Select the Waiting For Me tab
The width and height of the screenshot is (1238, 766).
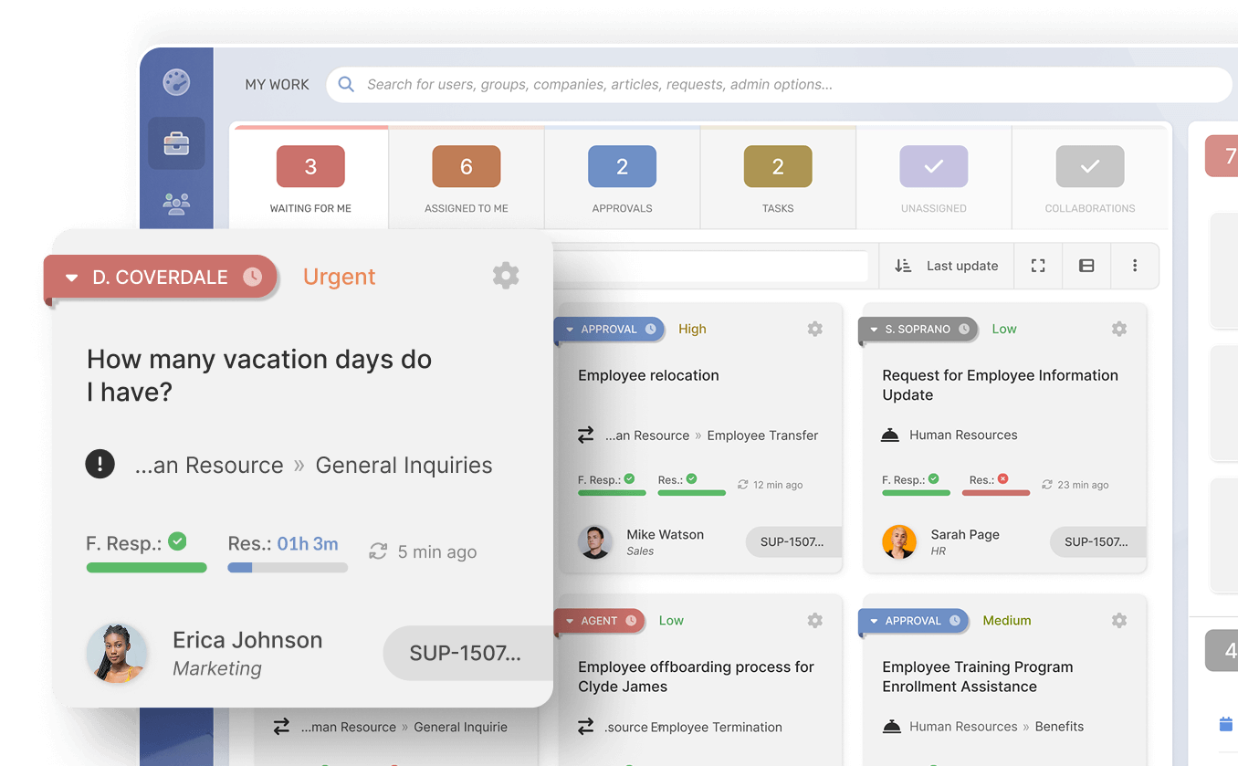point(310,179)
